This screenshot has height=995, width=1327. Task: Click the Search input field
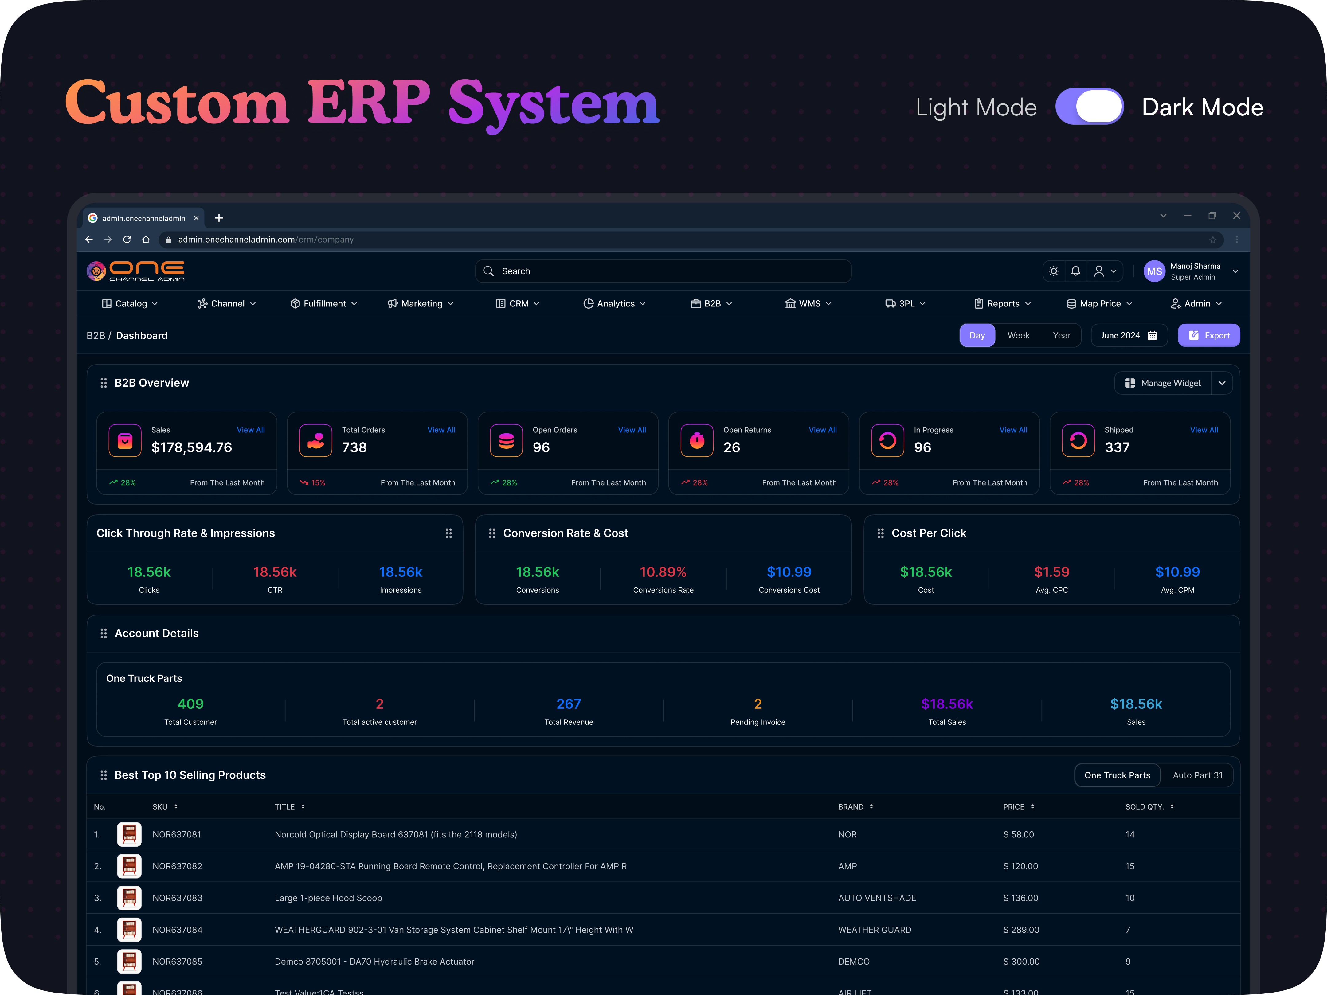coord(663,271)
